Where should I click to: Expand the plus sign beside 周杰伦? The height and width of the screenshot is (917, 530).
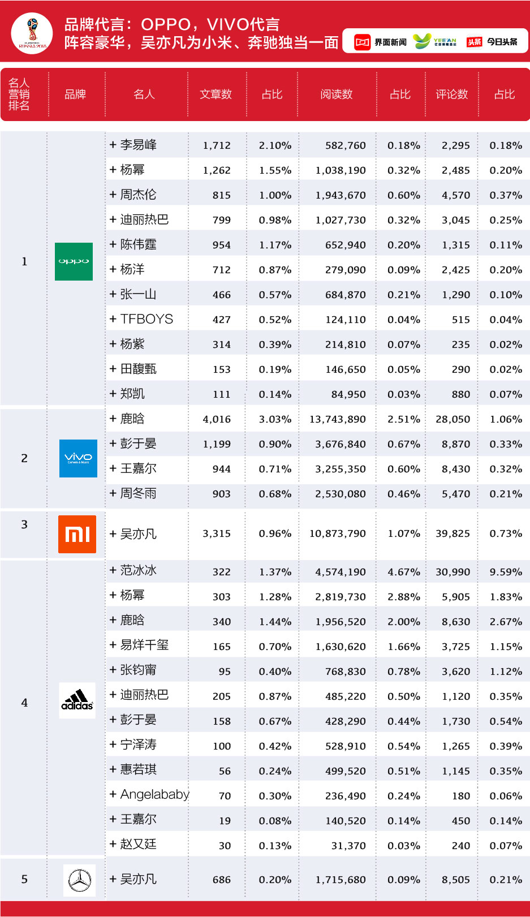pyautogui.click(x=113, y=195)
